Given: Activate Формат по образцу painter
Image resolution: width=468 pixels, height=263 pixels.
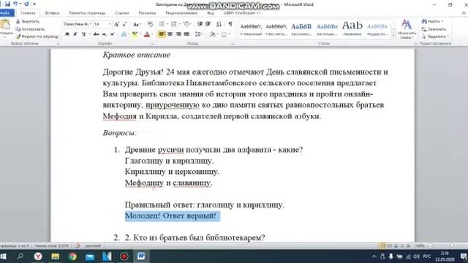Looking at the screenshot, I should [x=37, y=37].
